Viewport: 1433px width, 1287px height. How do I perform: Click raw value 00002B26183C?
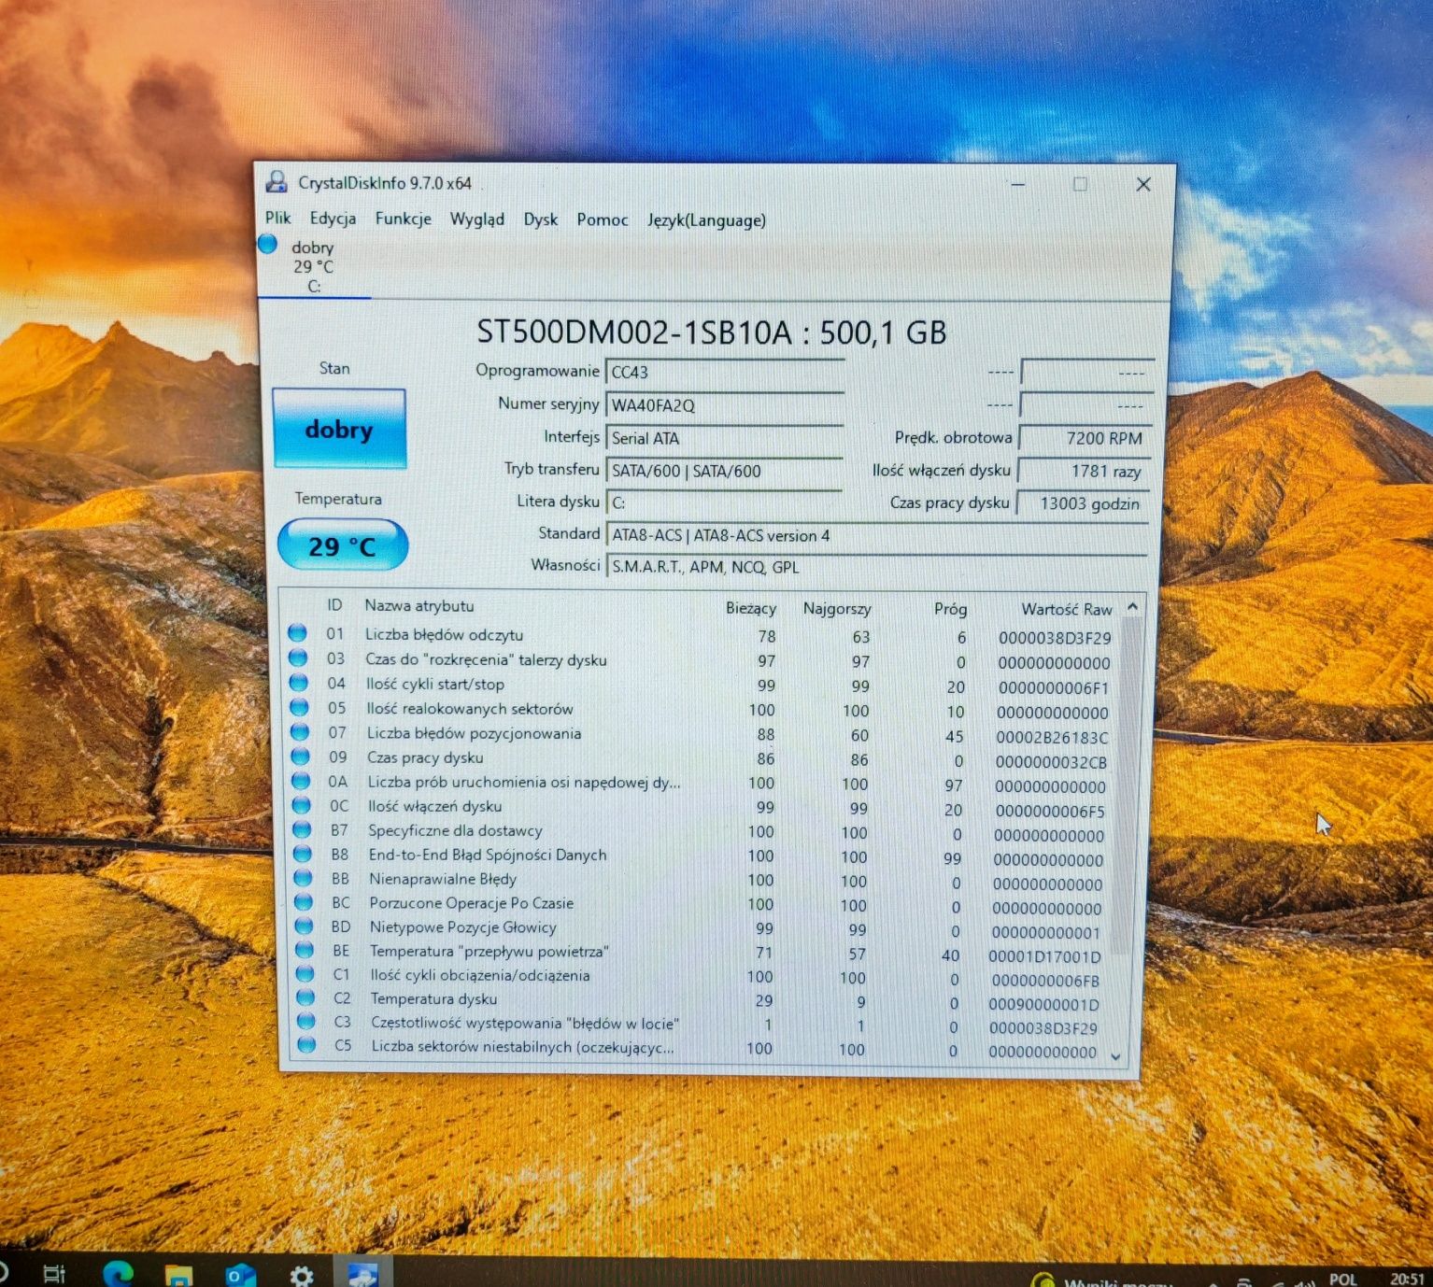tap(1052, 738)
